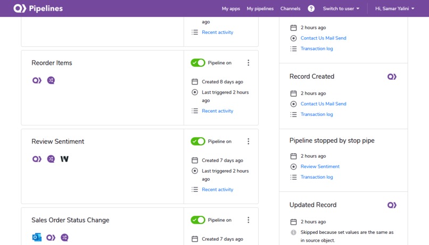Open Transaction log under Pipeline stopped by stop pipe
Image resolution: width=429 pixels, height=245 pixels.
coord(317,177)
